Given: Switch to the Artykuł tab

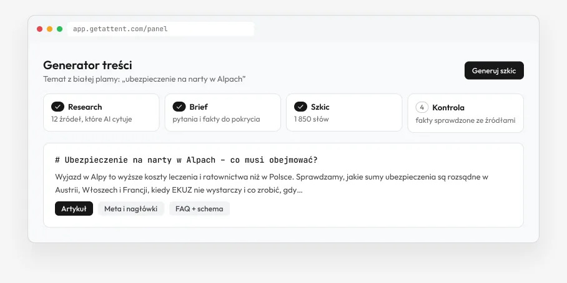Looking at the screenshot, I should [74, 209].
